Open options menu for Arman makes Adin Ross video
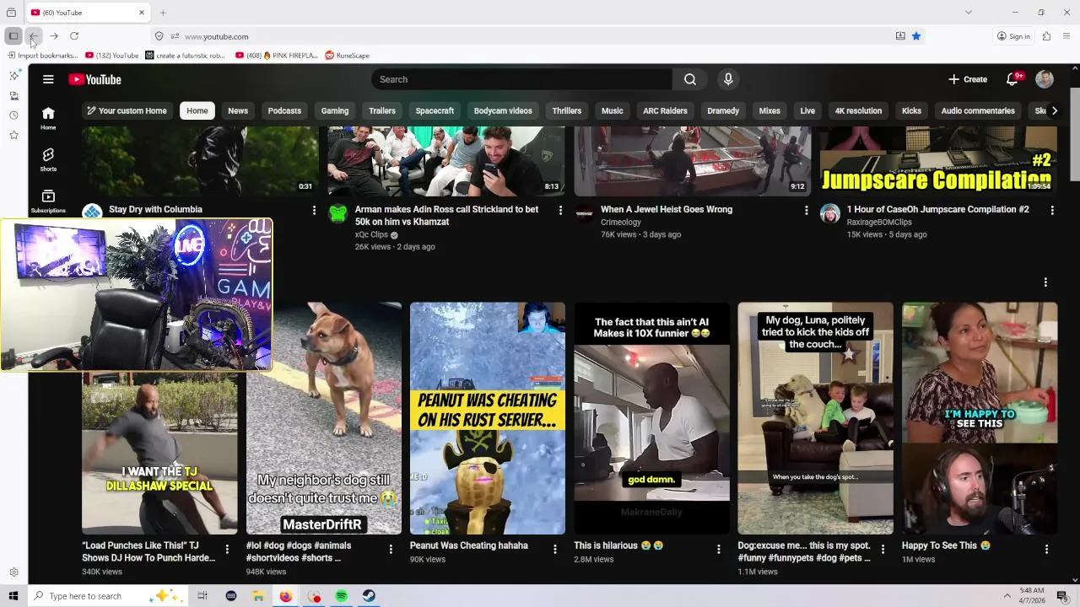 560,210
